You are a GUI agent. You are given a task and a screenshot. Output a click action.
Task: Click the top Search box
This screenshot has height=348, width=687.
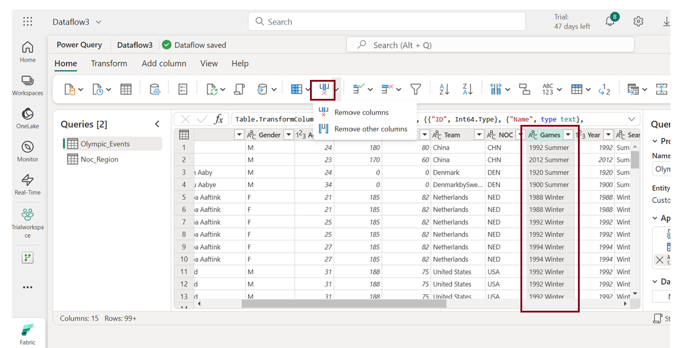387,21
